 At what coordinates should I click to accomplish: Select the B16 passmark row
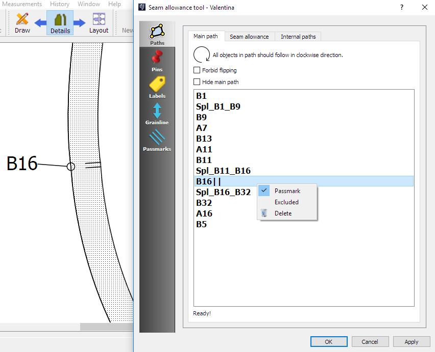304,181
